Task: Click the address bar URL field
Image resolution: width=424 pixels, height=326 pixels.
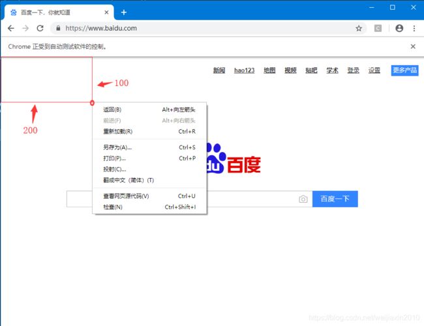Action: click(208, 28)
